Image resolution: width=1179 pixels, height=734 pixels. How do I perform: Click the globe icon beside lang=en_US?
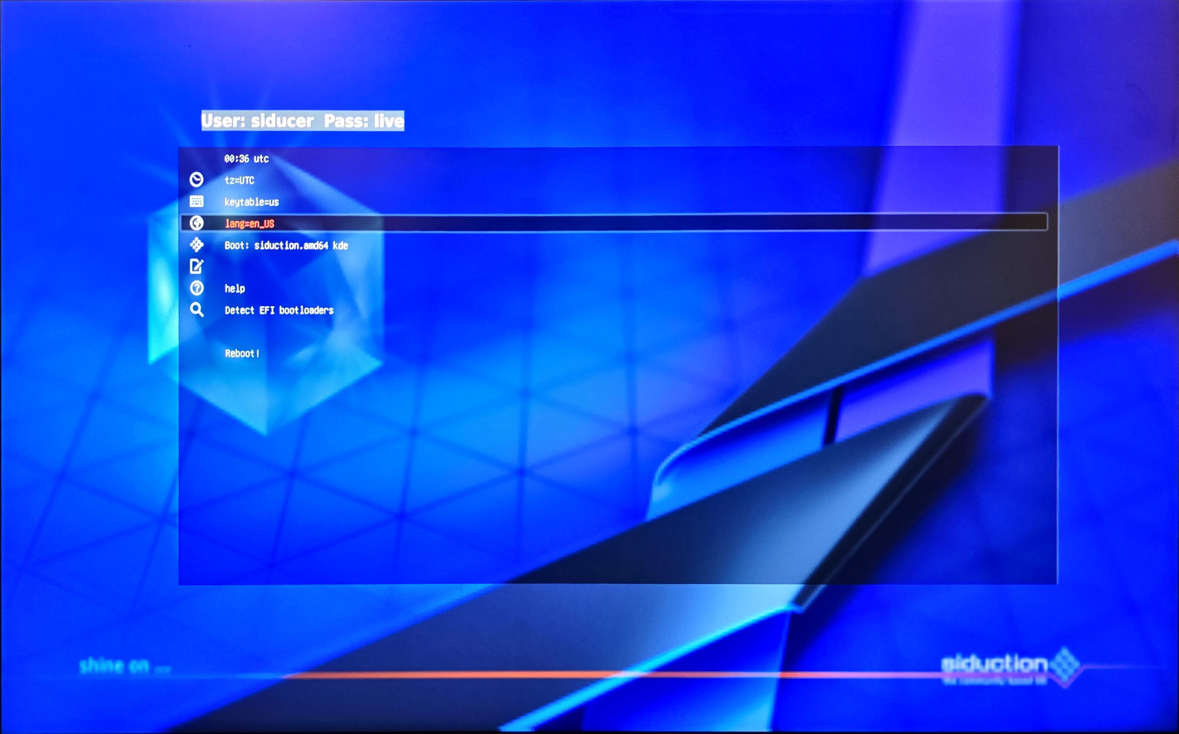196,223
